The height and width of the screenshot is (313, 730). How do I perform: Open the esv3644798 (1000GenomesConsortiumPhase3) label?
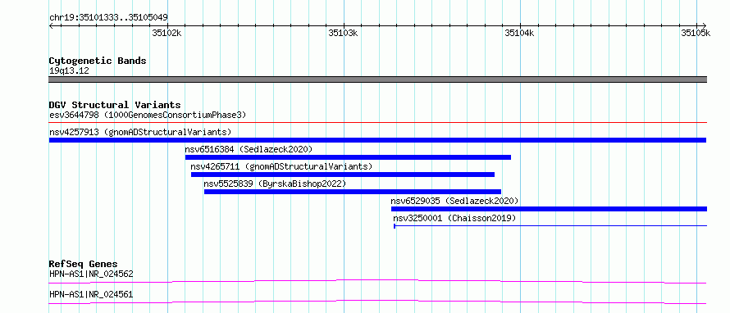(148, 115)
